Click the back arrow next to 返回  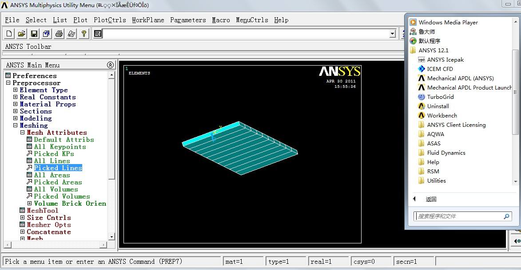pos(414,199)
